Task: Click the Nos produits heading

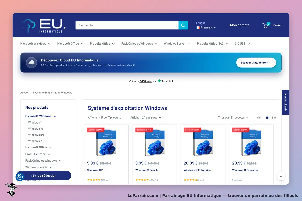Action: tap(37, 107)
